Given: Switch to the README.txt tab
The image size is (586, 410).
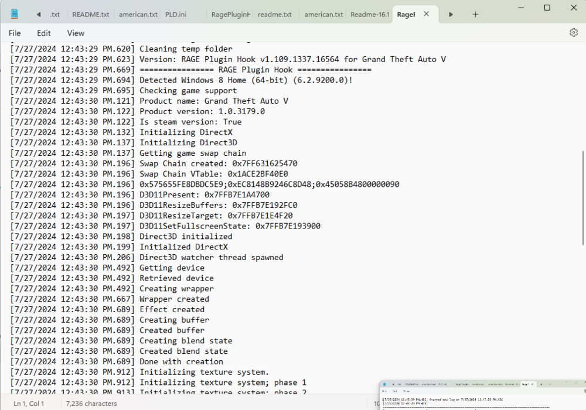Looking at the screenshot, I should pos(90,14).
